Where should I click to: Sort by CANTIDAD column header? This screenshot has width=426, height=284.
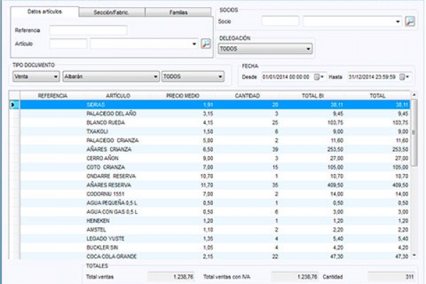click(247, 96)
